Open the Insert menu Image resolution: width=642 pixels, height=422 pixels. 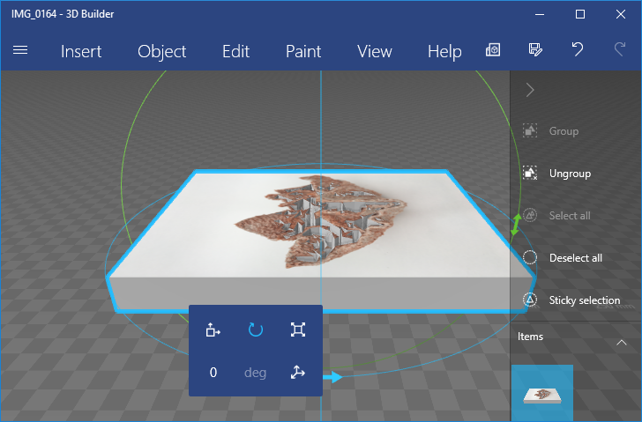coord(81,51)
